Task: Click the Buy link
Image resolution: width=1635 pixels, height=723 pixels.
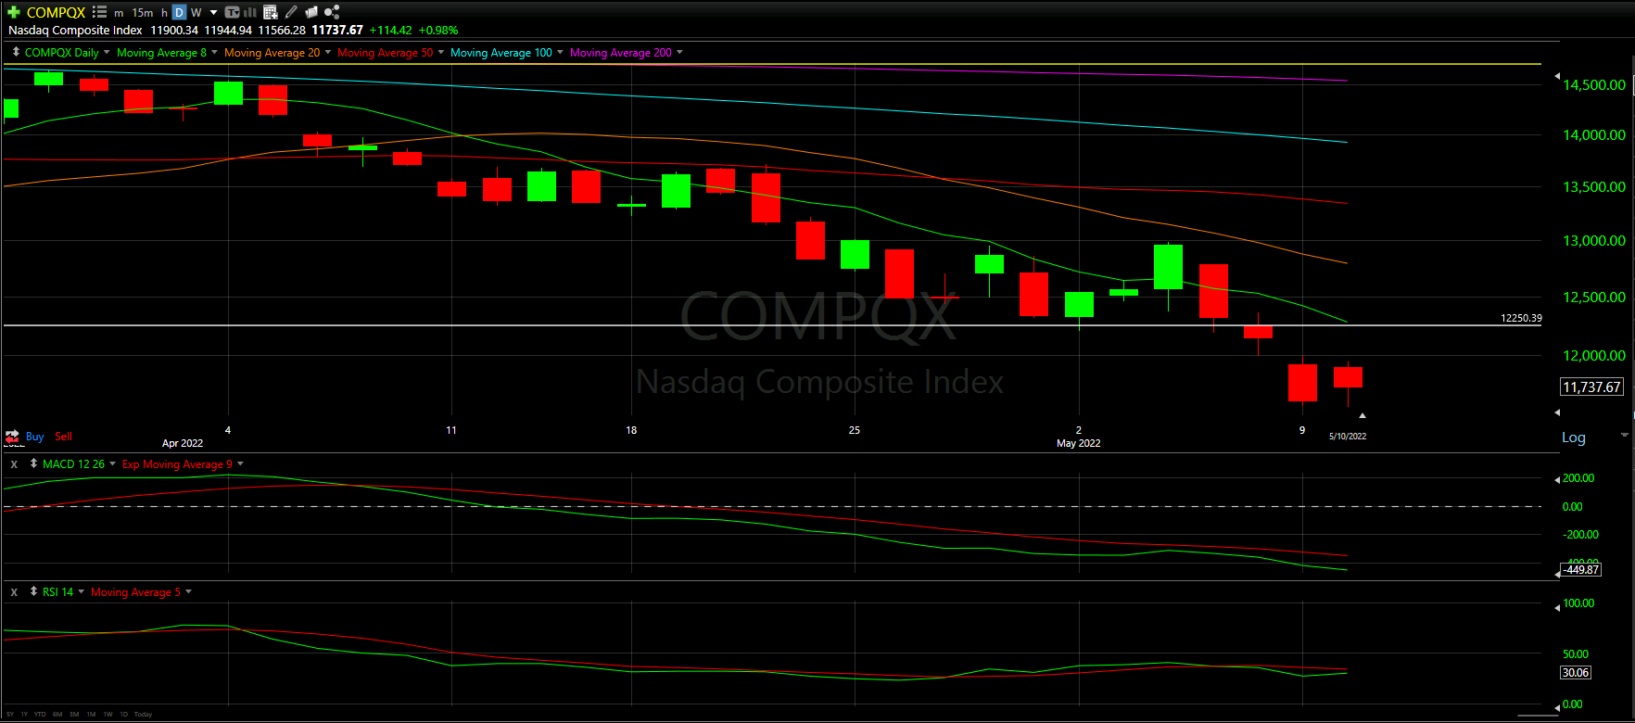Action: [35, 436]
